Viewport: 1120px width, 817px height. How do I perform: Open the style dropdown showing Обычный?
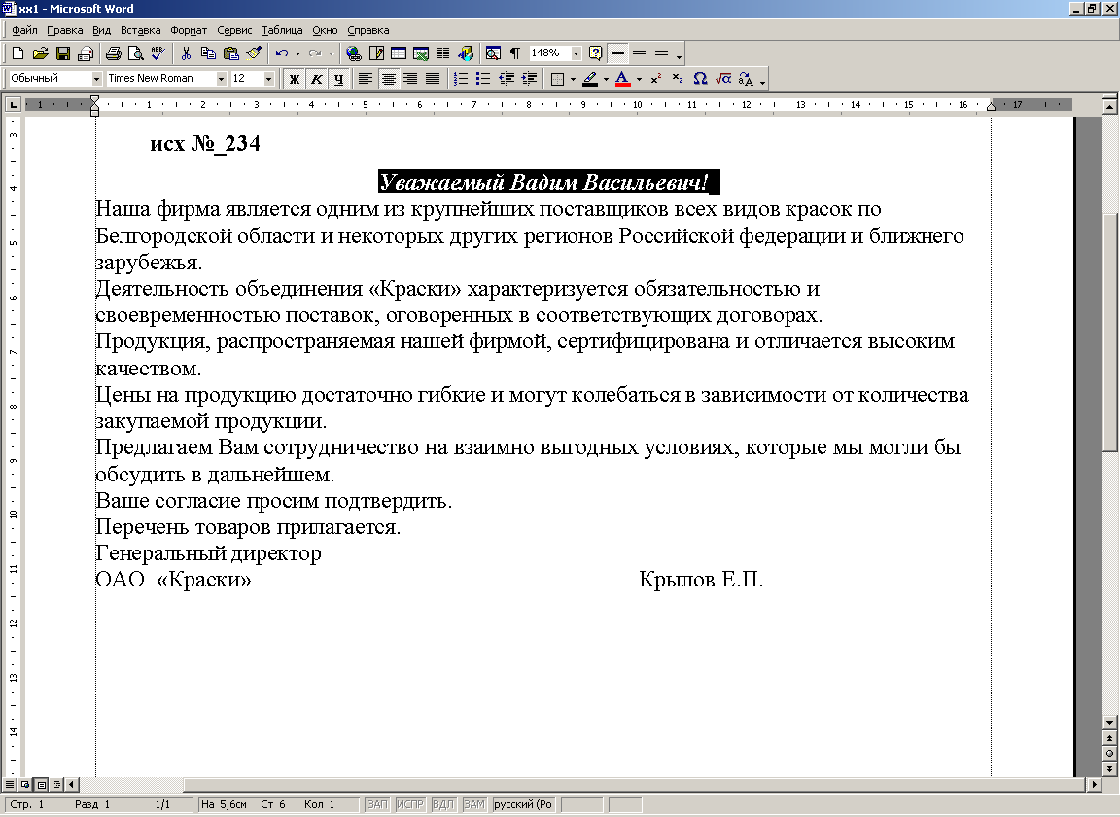point(96,79)
